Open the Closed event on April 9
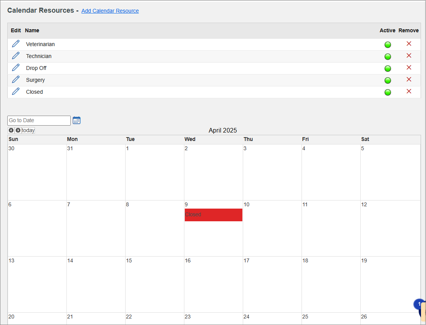The height and width of the screenshot is (325, 426). [214, 215]
